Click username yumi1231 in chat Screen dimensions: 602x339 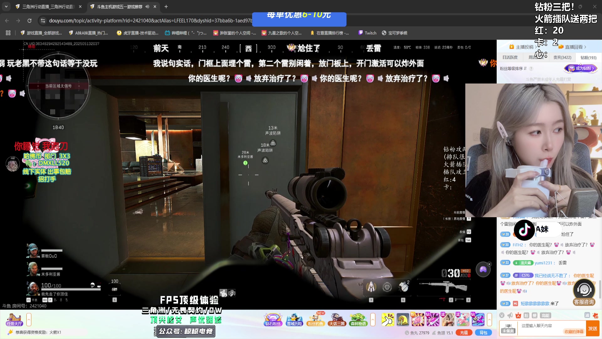543,263
